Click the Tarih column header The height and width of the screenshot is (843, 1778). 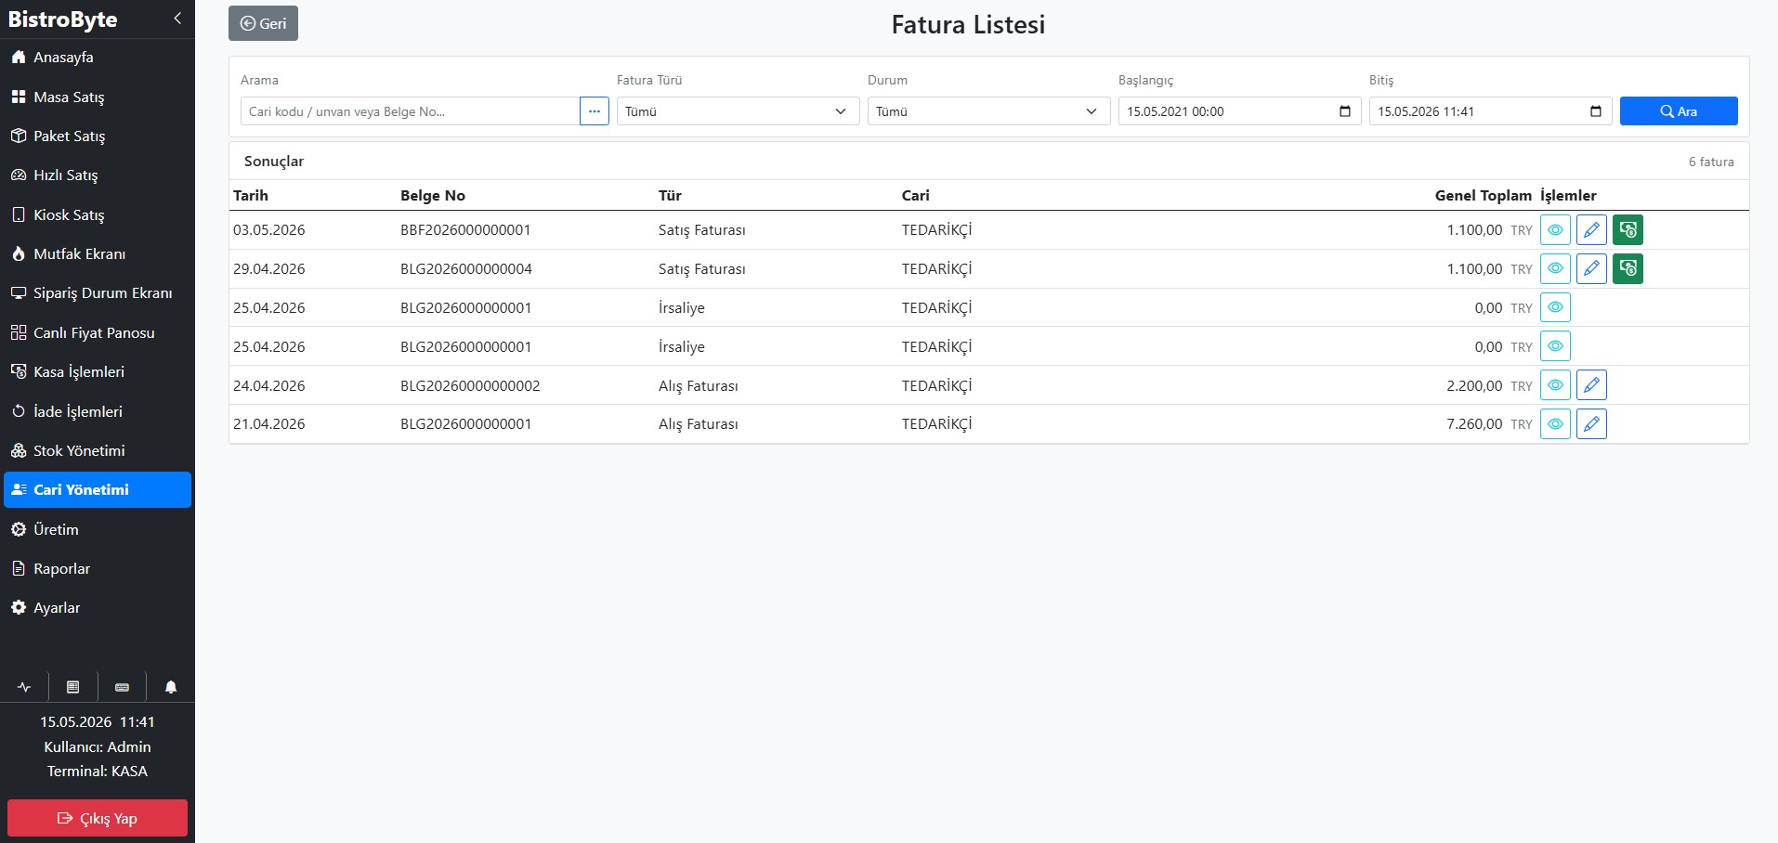point(251,195)
